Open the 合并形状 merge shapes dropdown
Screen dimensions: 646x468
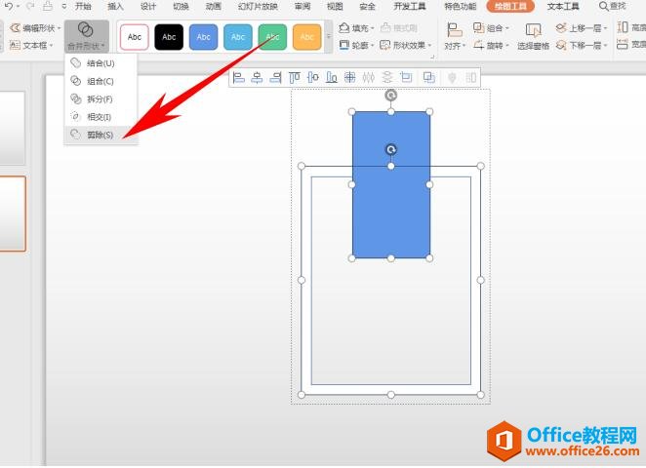[x=86, y=36]
